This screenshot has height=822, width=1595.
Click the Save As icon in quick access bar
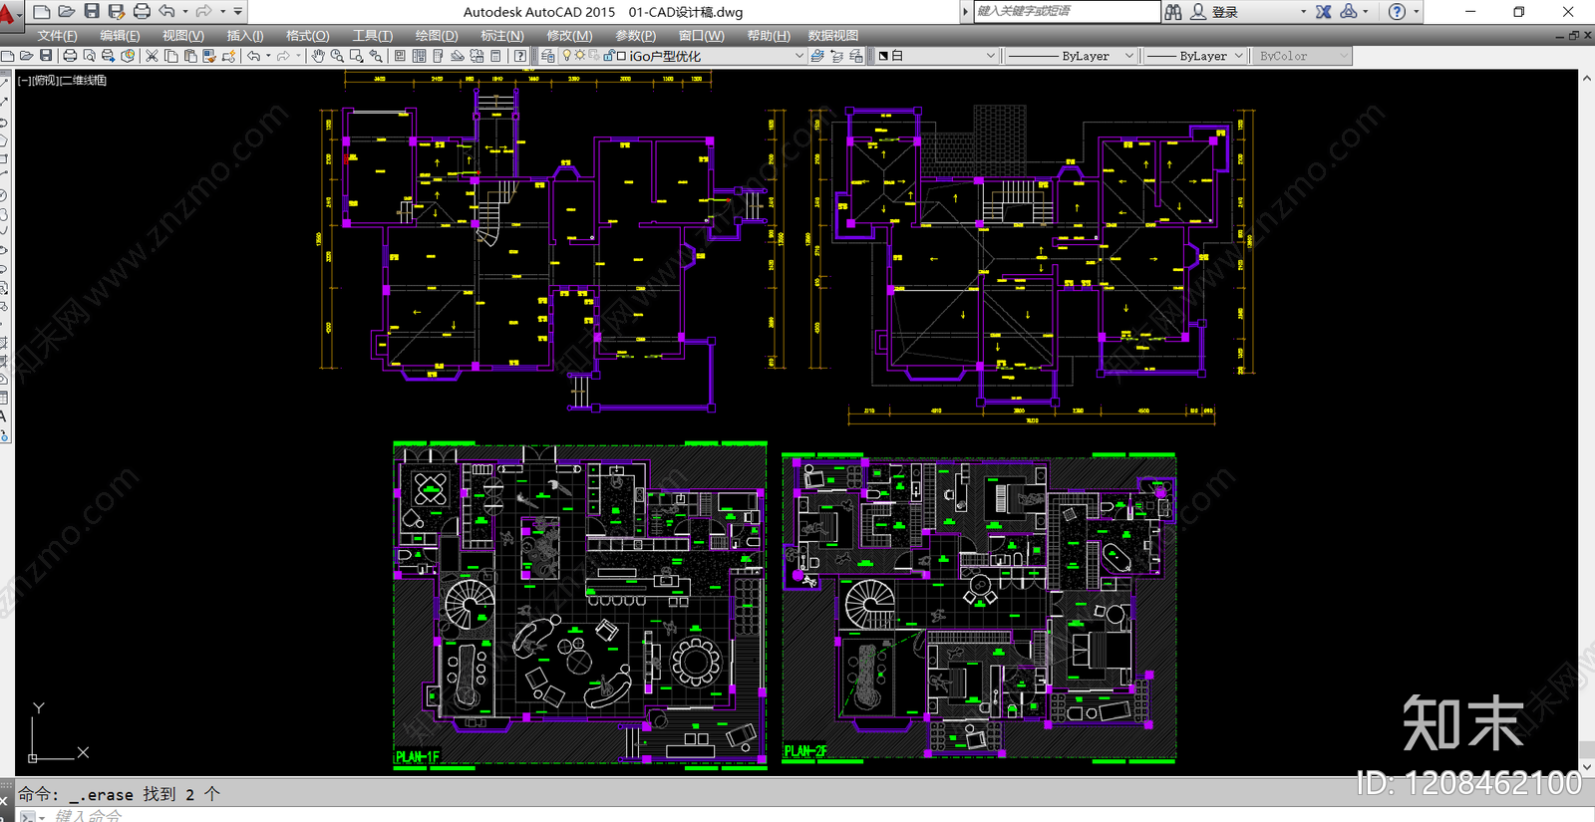pos(117,12)
